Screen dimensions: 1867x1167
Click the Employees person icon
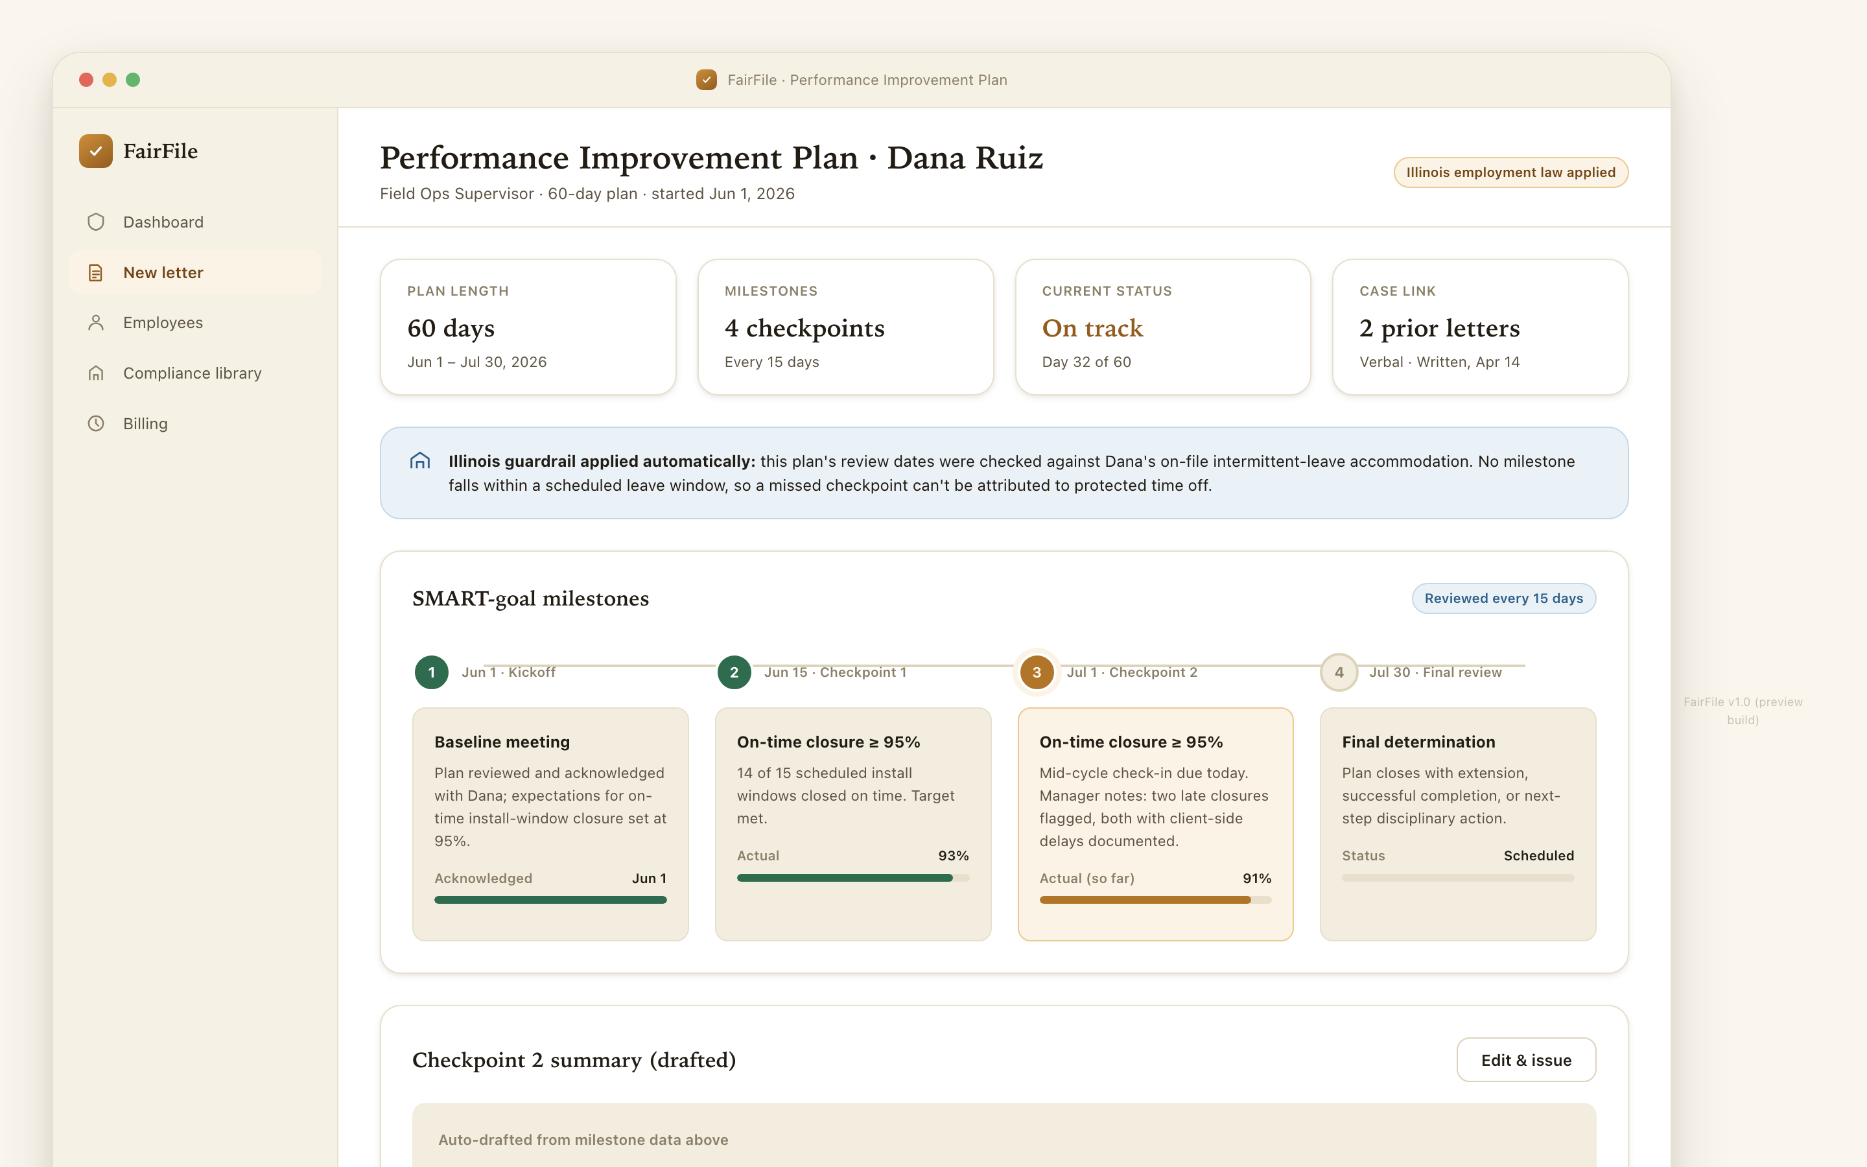click(x=96, y=323)
